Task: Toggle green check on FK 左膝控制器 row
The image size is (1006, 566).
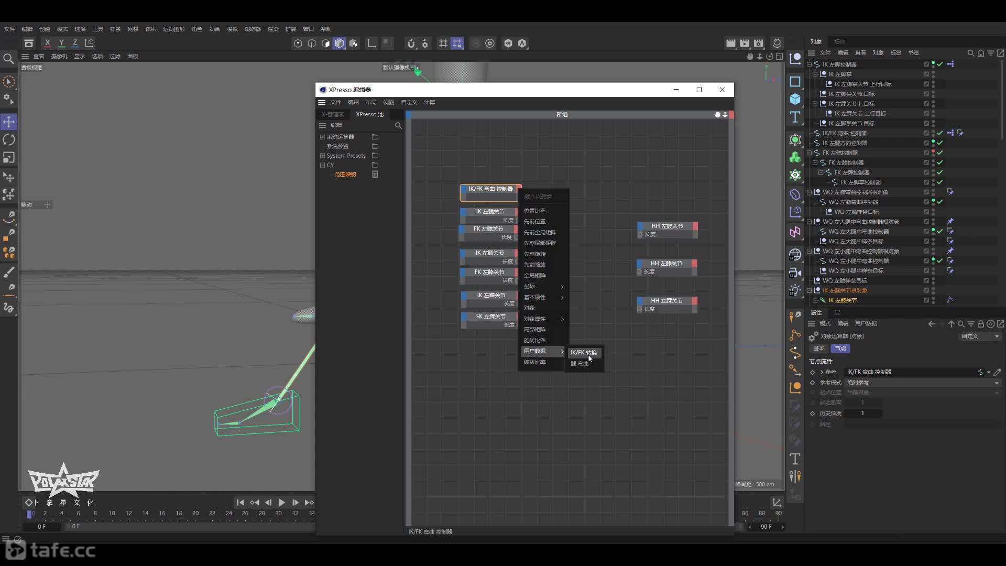Action: click(x=940, y=162)
